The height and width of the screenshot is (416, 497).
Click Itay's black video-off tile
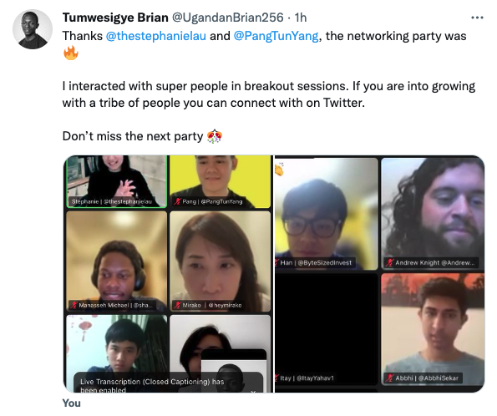(x=327, y=329)
